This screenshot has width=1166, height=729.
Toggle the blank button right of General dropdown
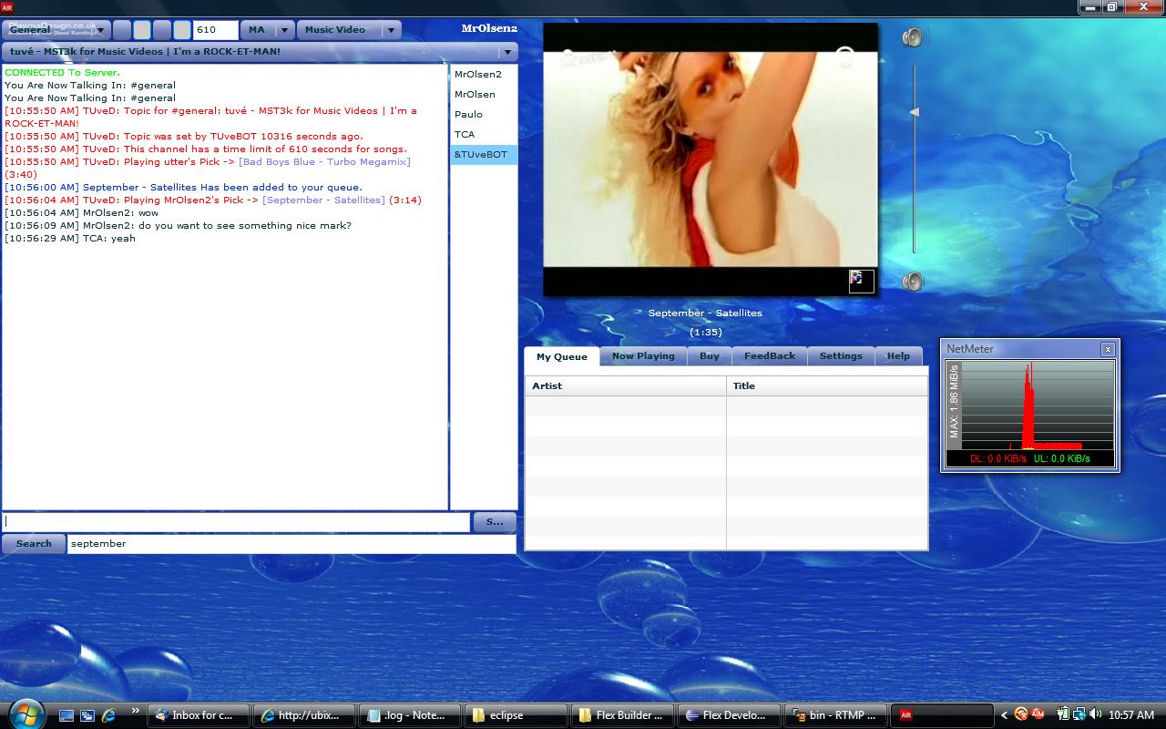(122, 30)
